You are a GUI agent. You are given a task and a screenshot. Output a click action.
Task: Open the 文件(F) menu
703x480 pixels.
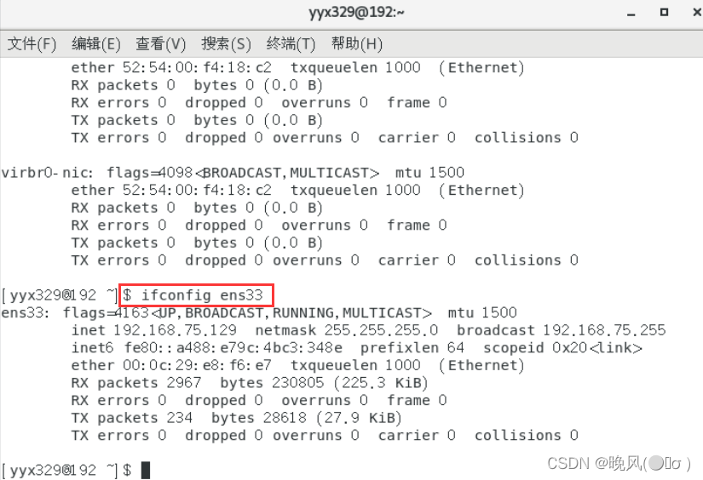click(x=32, y=43)
